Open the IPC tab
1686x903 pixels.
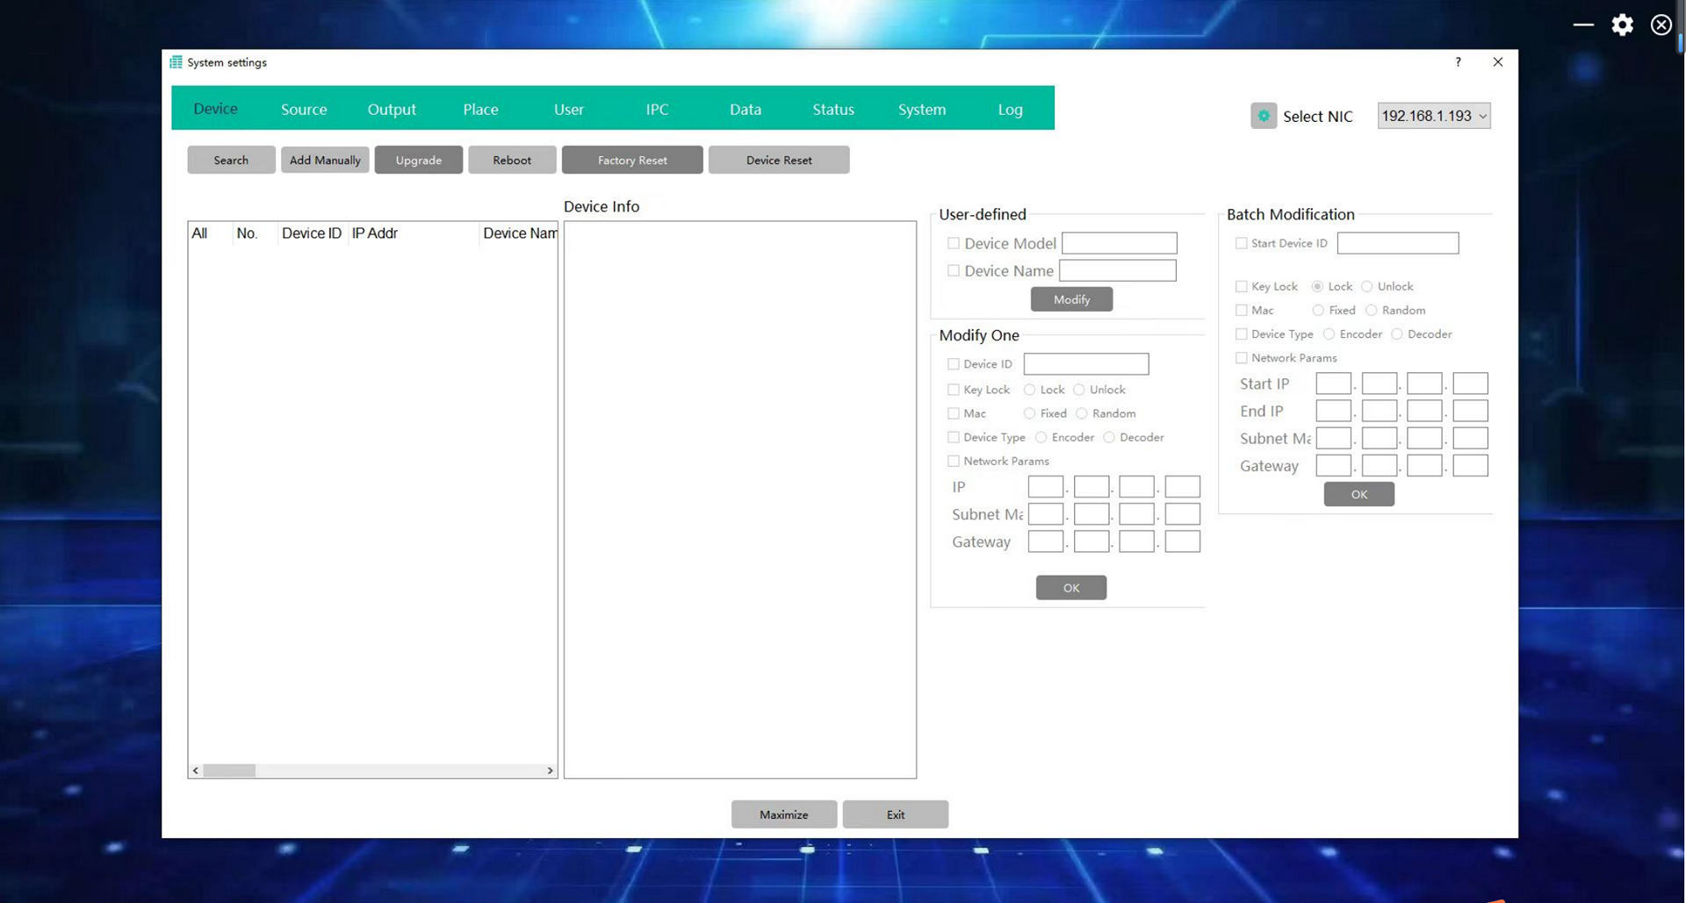click(657, 109)
